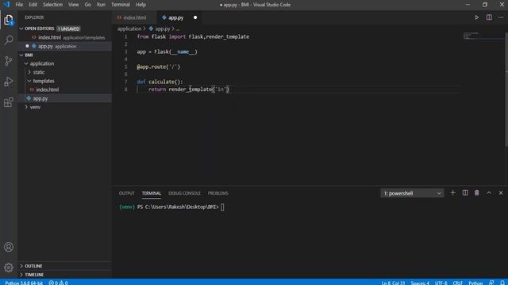508x285 pixels.
Task: Open the Manage gear icon
Action: point(9,268)
